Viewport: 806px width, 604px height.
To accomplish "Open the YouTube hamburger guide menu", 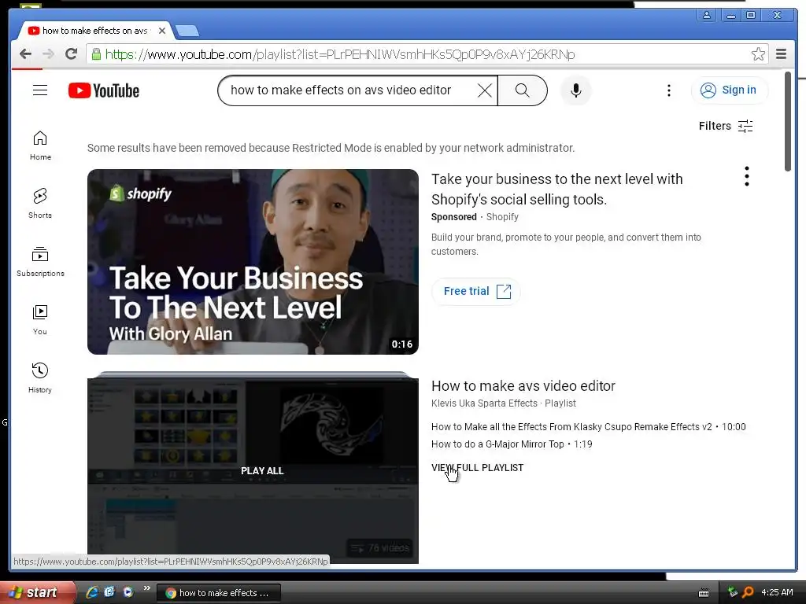I will pyautogui.click(x=40, y=90).
